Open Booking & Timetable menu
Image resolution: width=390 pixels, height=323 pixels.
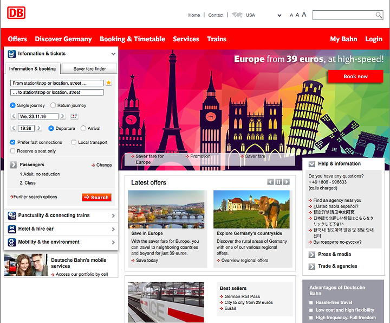click(x=132, y=39)
